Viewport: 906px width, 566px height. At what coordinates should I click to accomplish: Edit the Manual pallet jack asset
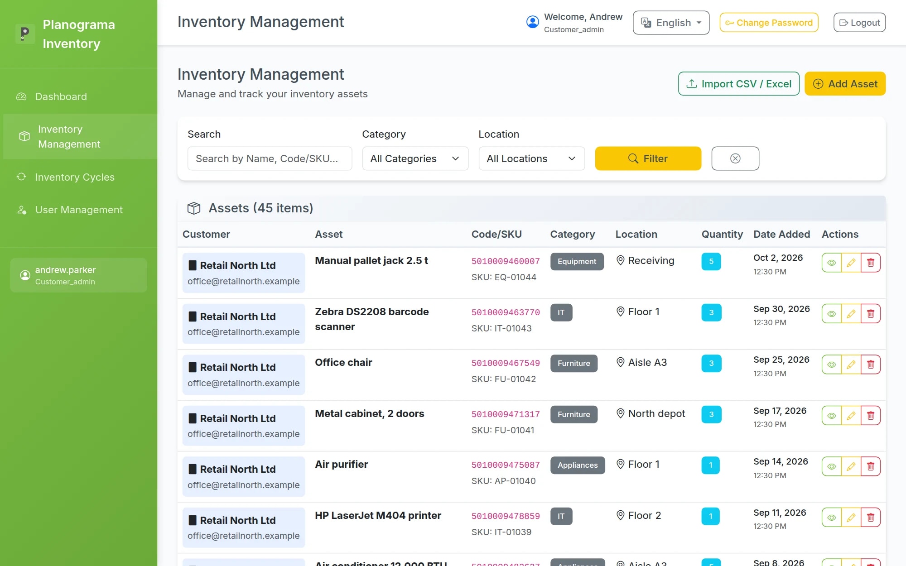[851, 263]
